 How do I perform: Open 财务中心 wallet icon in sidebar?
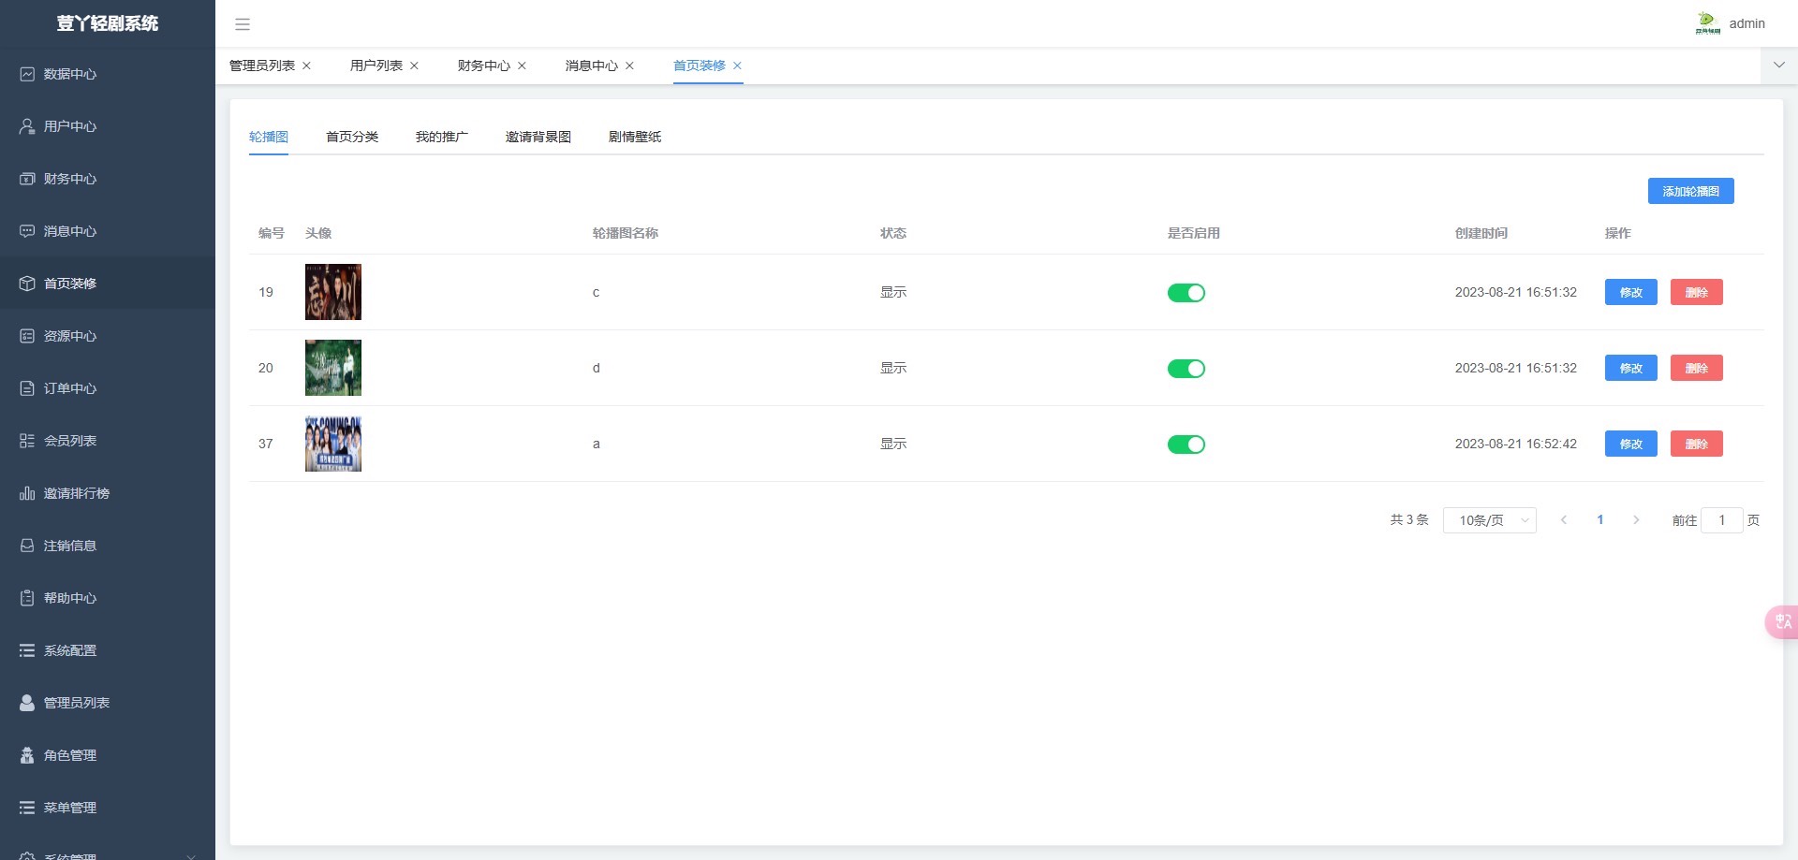tap(27, 179)
